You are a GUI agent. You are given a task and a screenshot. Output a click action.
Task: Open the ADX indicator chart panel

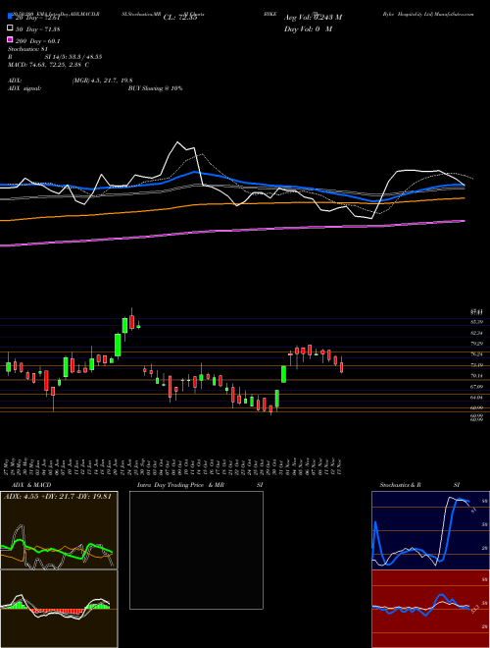point(59,530)
